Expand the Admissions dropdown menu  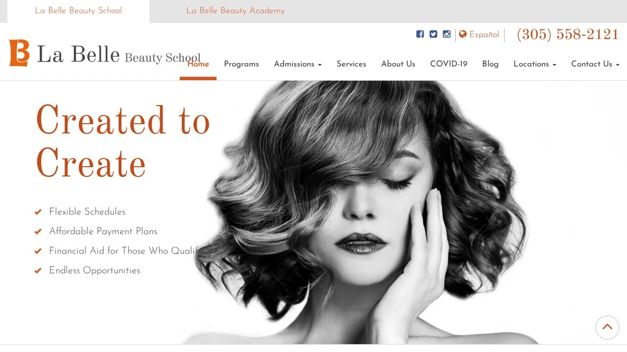point(298,64)
